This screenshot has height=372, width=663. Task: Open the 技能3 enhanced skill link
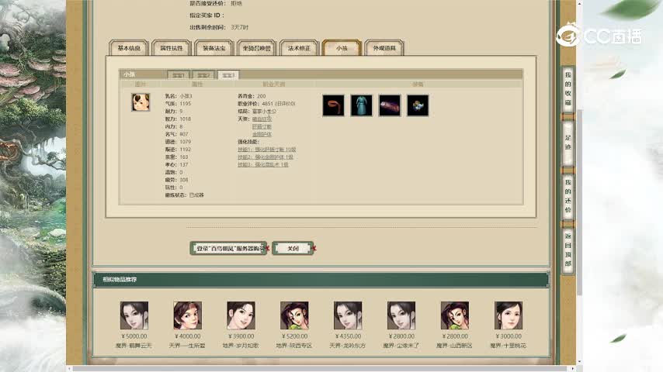point(263,164)
